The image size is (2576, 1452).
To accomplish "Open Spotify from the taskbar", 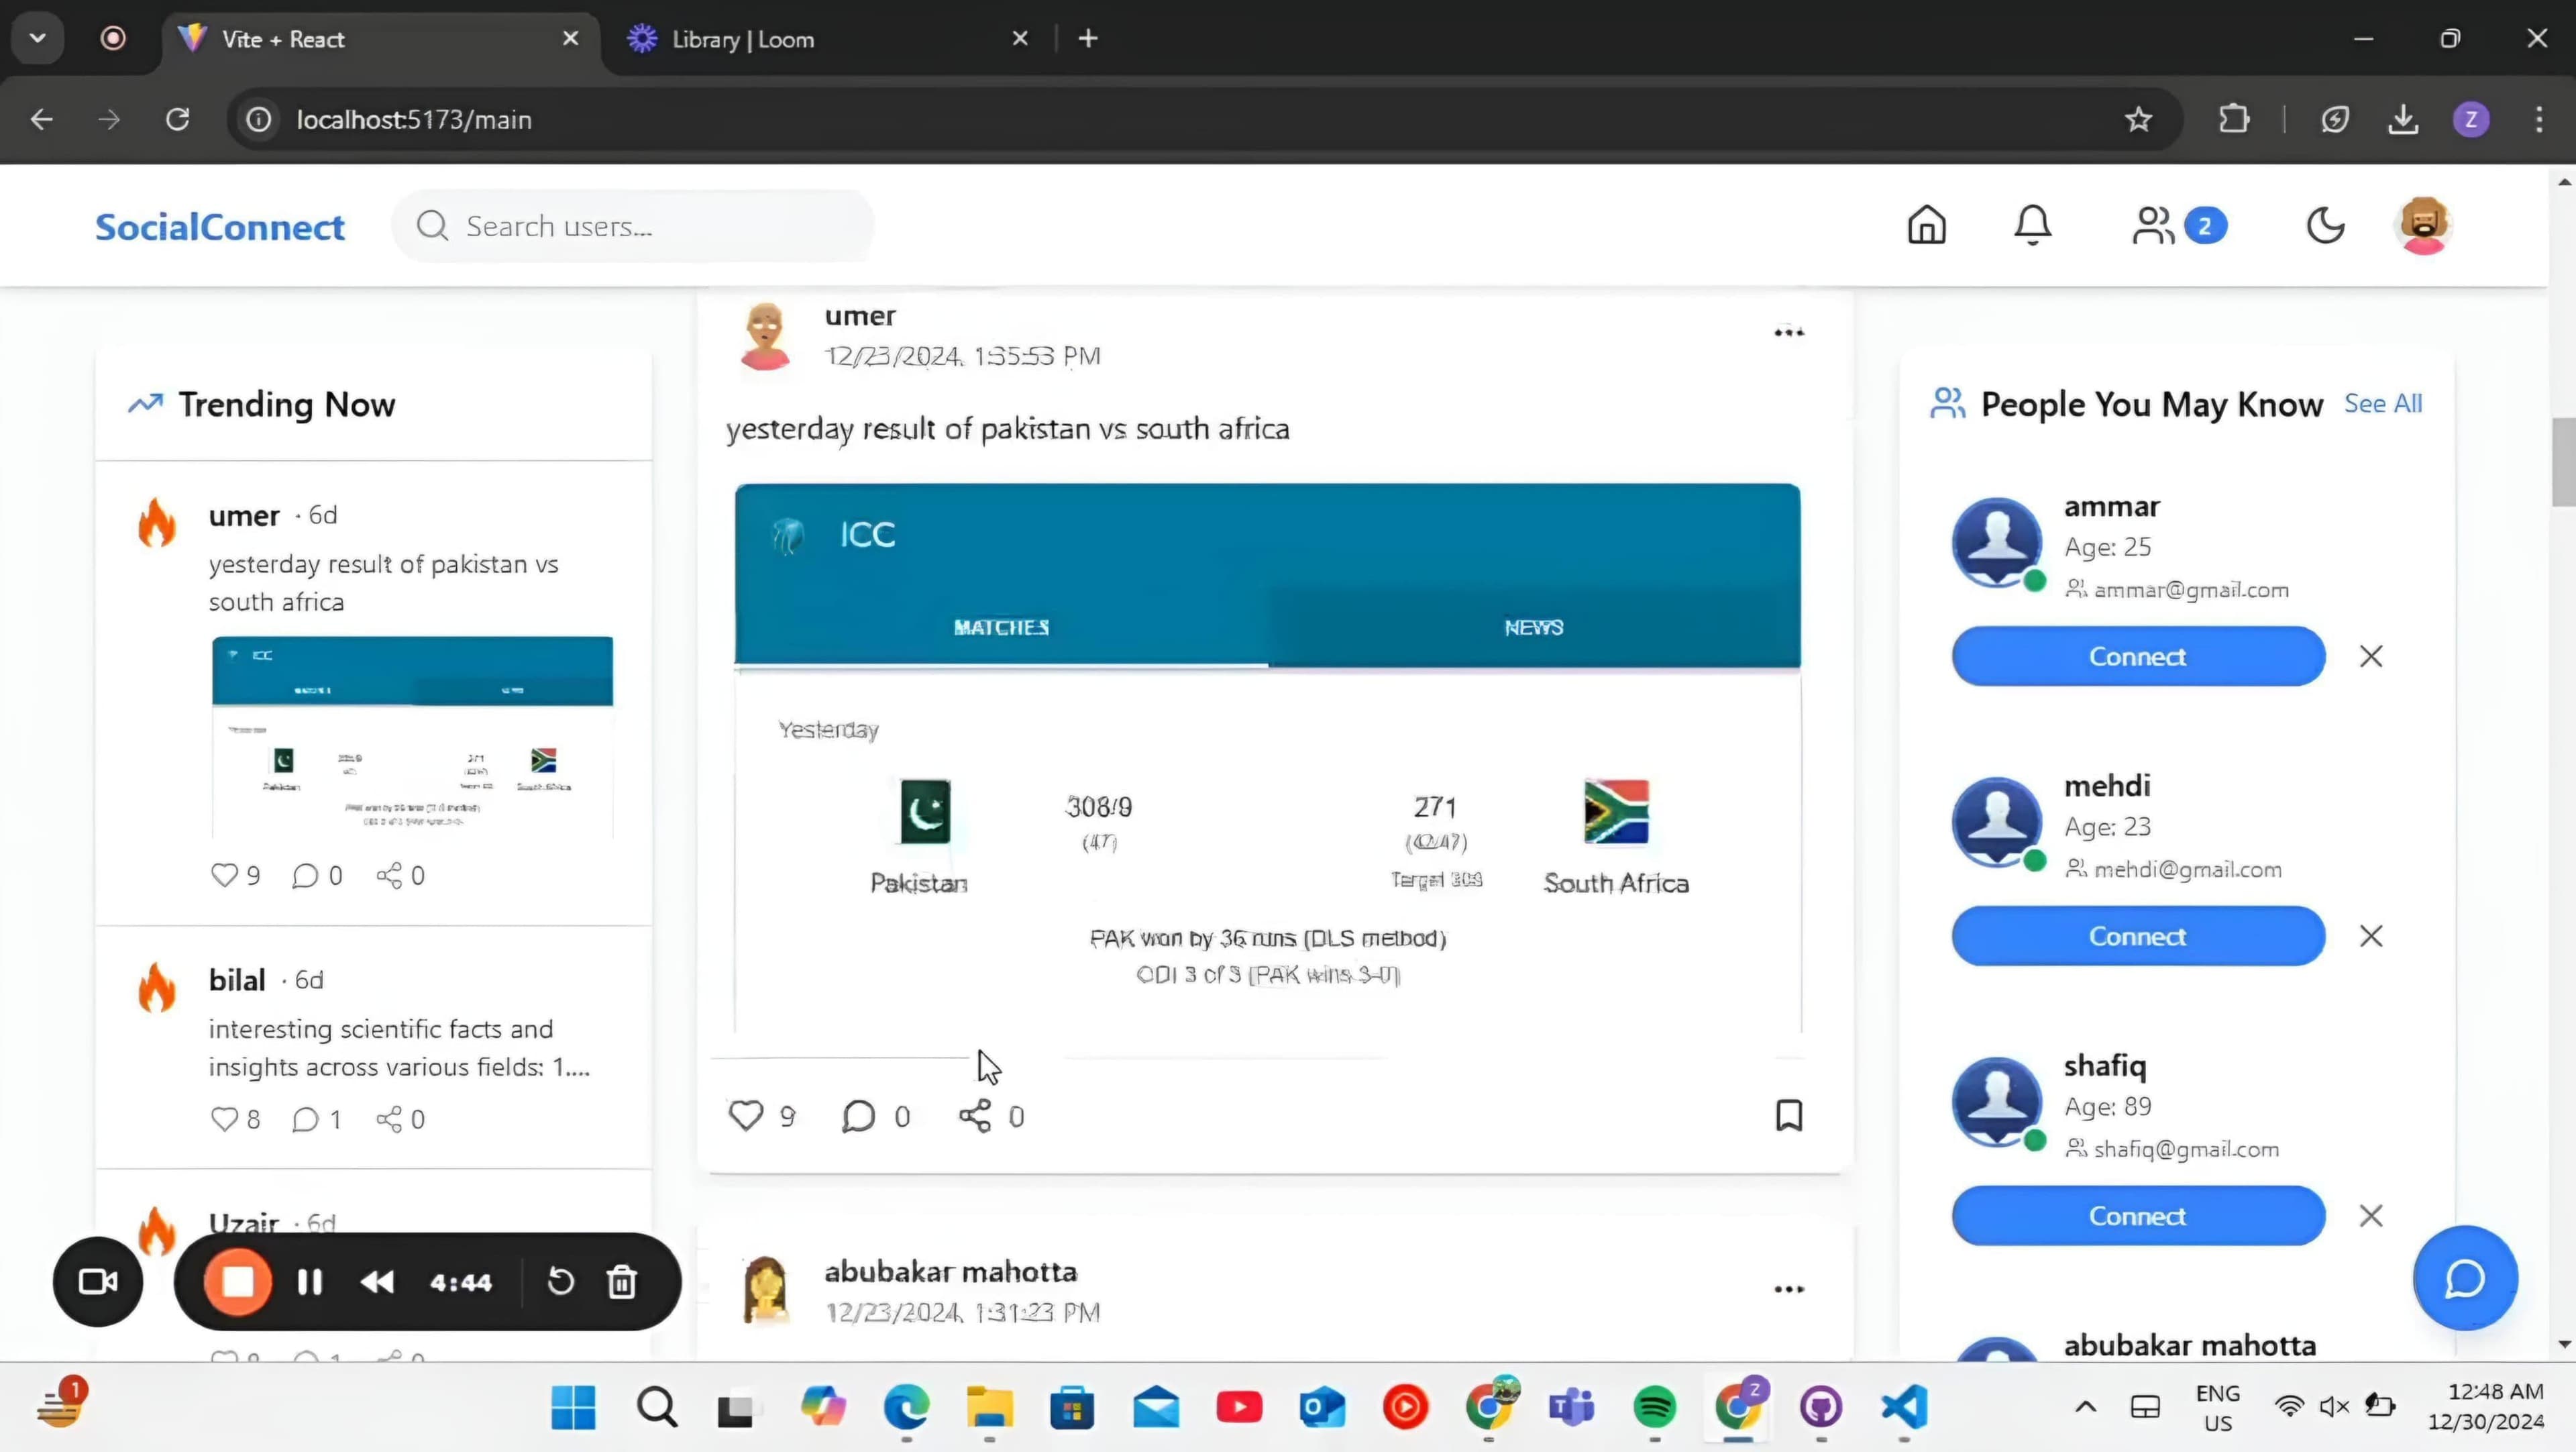I will pyautogui.click(x=1654, y=1408).
